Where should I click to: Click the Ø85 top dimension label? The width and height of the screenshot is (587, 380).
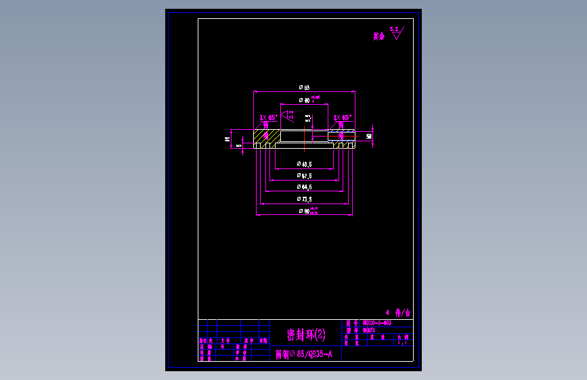304,87
